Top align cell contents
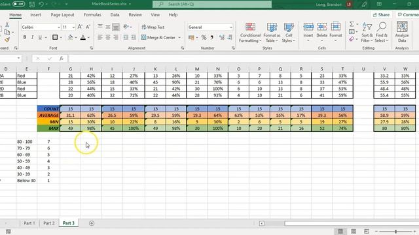The image size is (419, 235). point(100,27)
